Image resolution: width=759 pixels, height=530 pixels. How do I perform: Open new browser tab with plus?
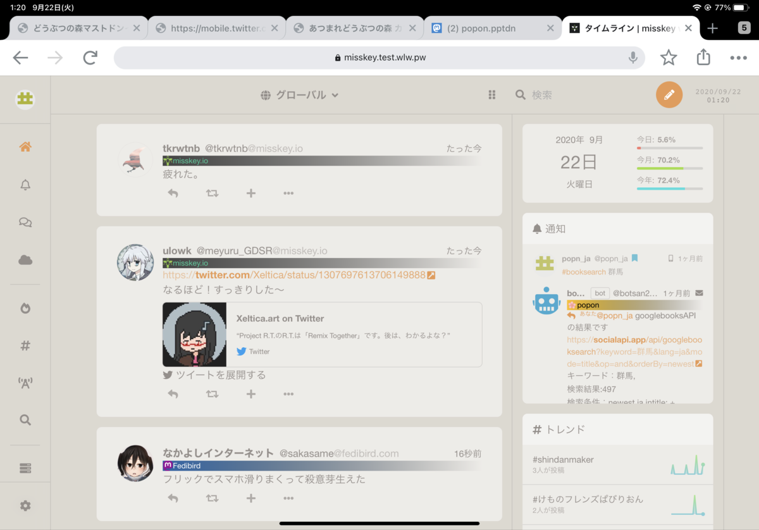coord(713,28)
